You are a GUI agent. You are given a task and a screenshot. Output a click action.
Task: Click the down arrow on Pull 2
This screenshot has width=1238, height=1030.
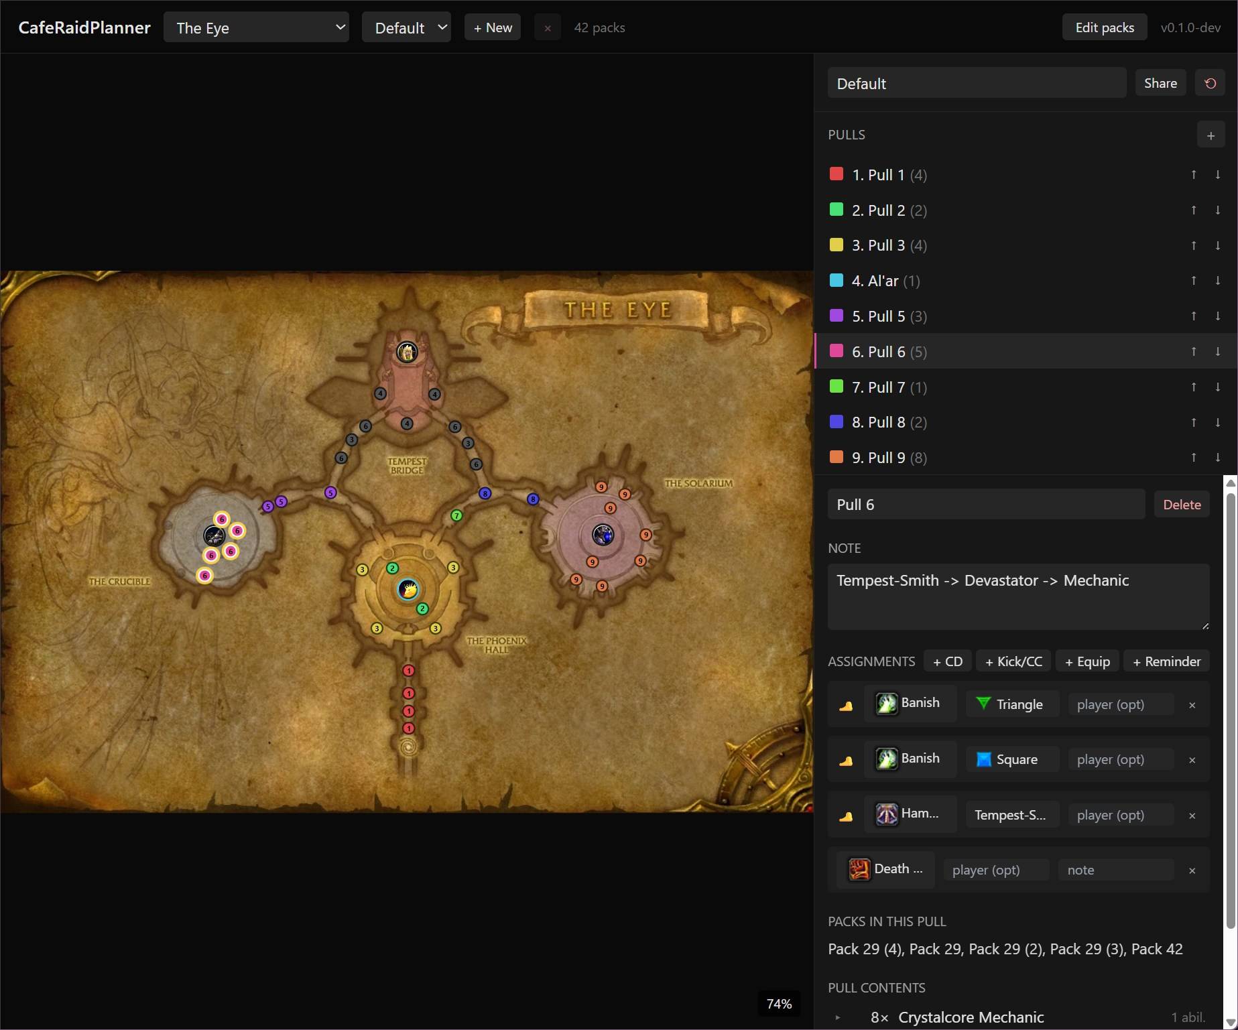[x=1218, y=210]
